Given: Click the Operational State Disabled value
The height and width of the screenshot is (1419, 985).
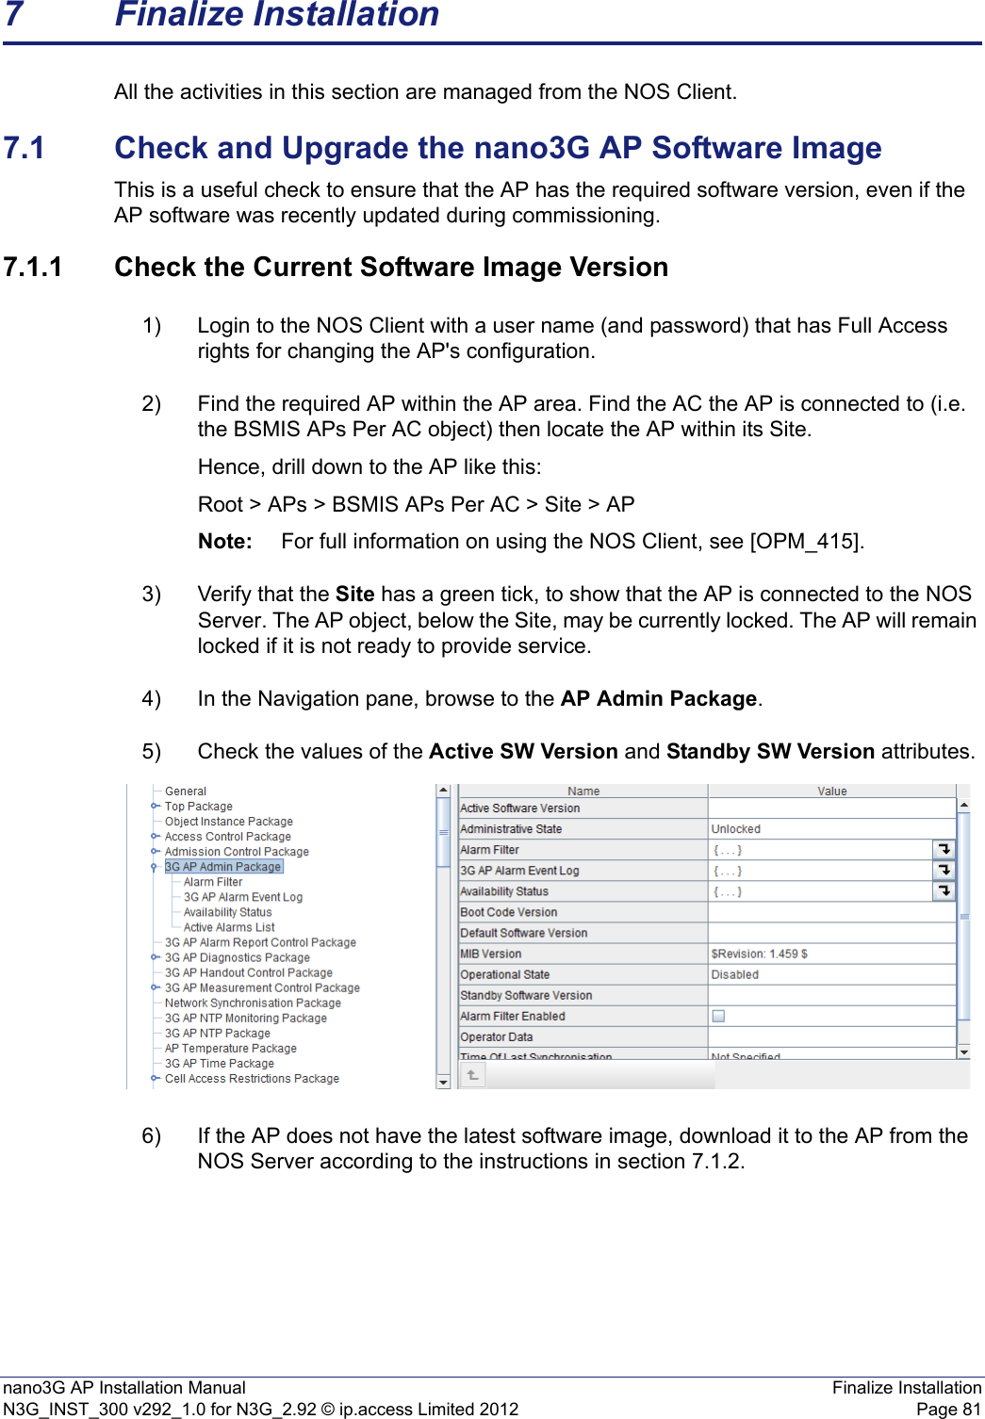Looking at the screenshot, I should point(831,974).
